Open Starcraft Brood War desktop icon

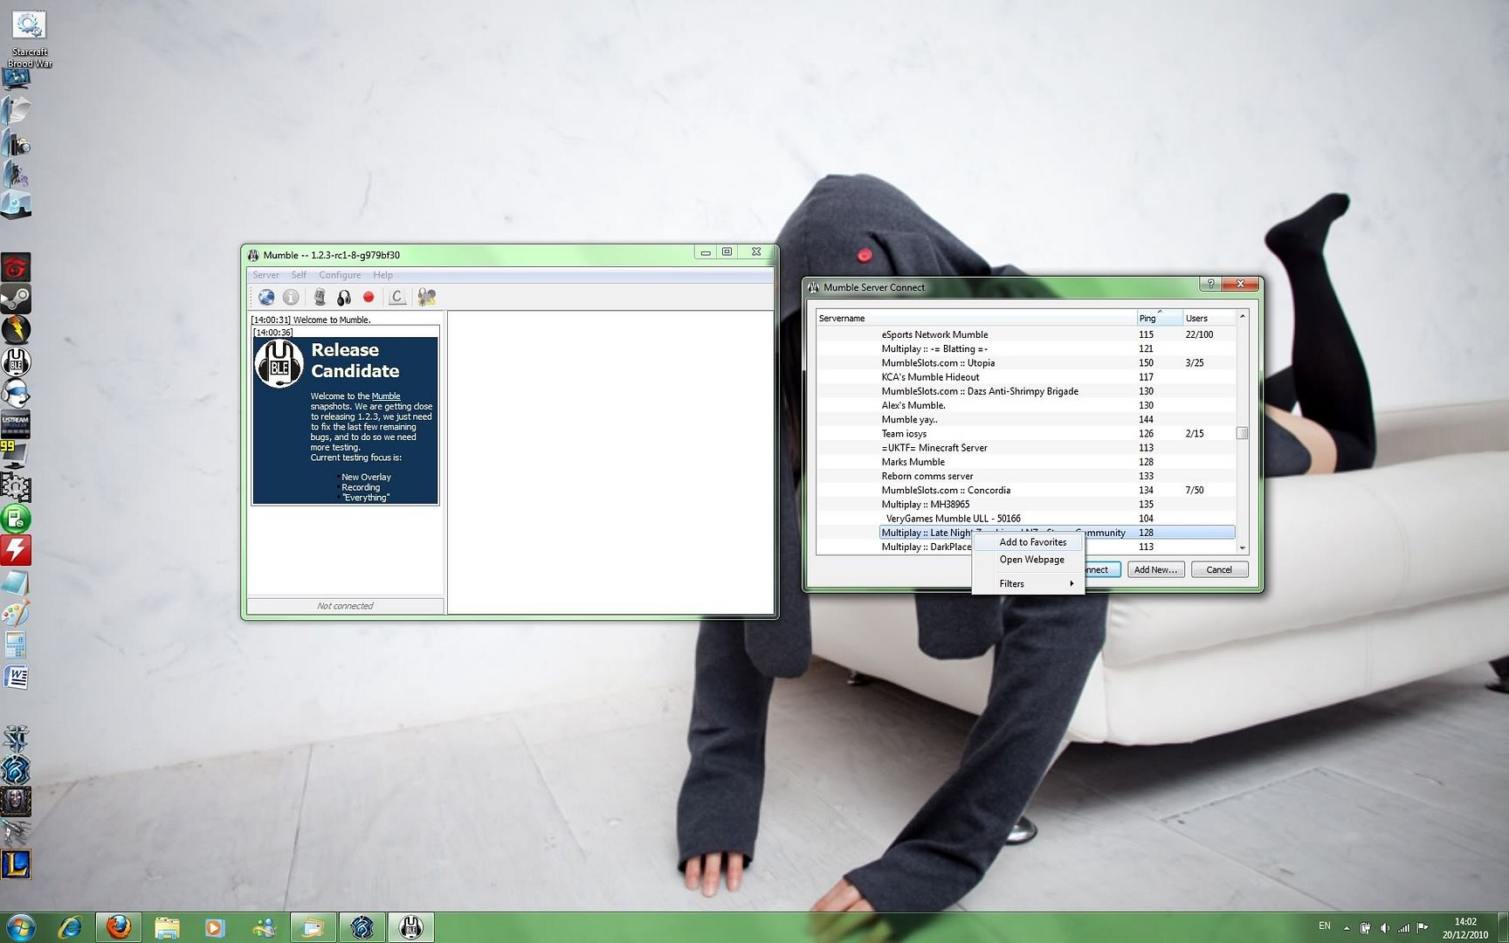tap(30, 38)
